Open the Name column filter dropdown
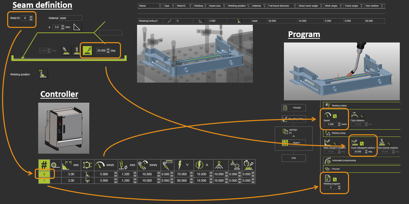The image size is (409, 204). click(x=160, y=6)
